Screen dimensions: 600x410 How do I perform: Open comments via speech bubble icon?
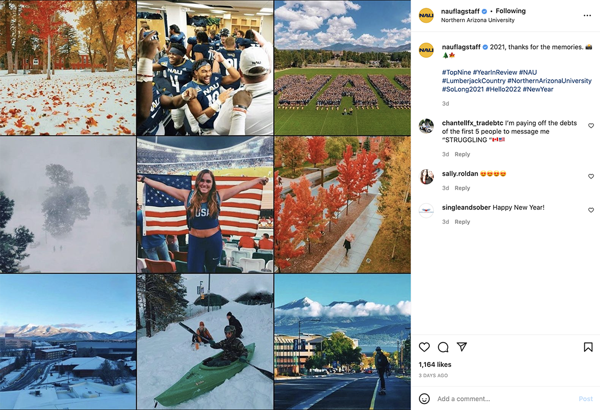pyautogui.click(x=443, y=347)
